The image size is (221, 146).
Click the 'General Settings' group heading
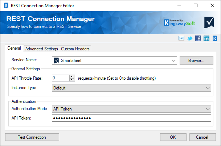tap(25, 69)
